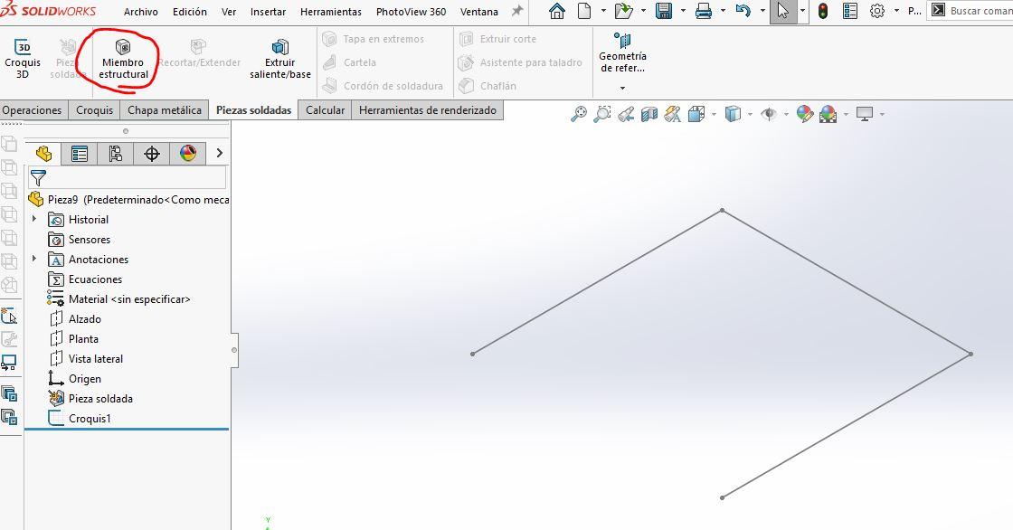The width and height of the screenshot is (1013, 530).
Task: Open the edit appearance color sphere
Action: pos(804,114)
